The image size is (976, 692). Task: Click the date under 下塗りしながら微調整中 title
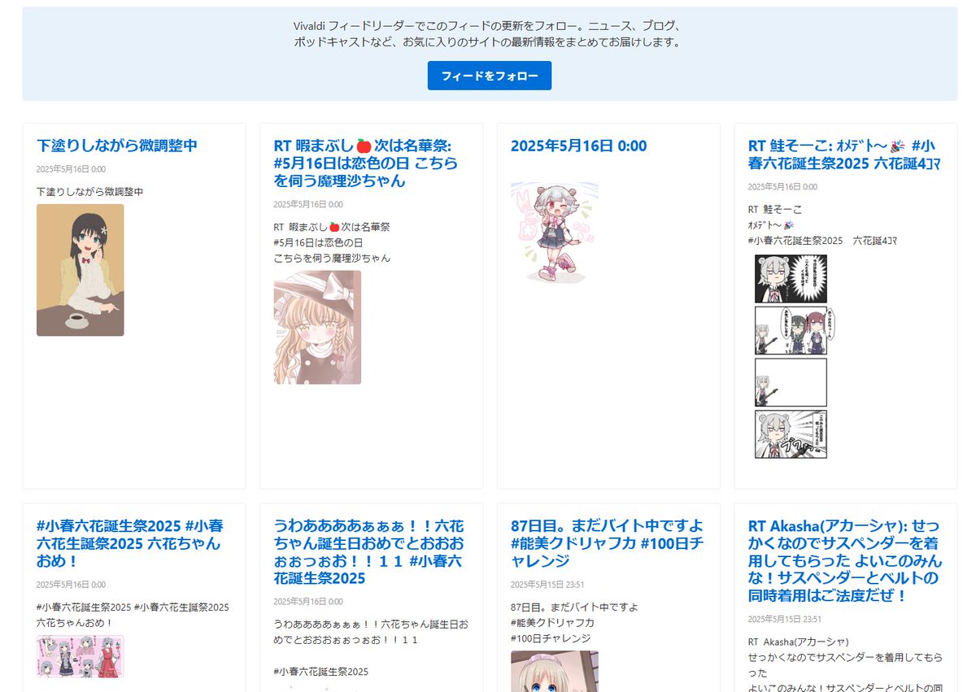[71, 169]
